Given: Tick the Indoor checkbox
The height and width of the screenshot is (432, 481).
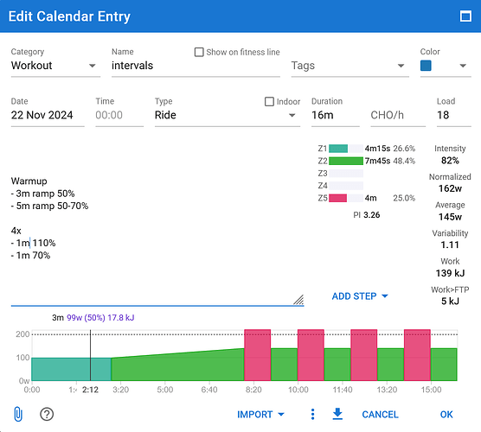Looking at the screenshot, I should [x=269, y=101].
